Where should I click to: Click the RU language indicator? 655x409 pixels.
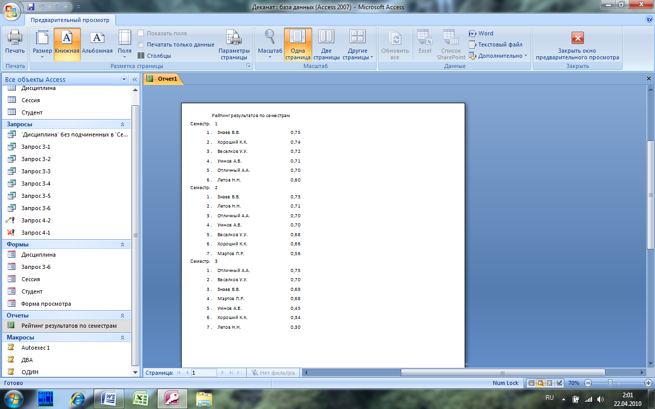[550, 397]
